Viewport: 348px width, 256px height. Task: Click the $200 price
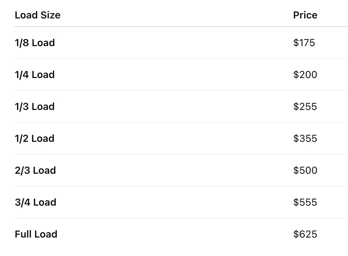(305, 75)
